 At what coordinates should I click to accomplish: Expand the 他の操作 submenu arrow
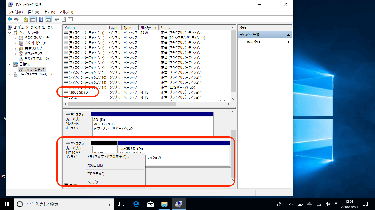point(289,42)
